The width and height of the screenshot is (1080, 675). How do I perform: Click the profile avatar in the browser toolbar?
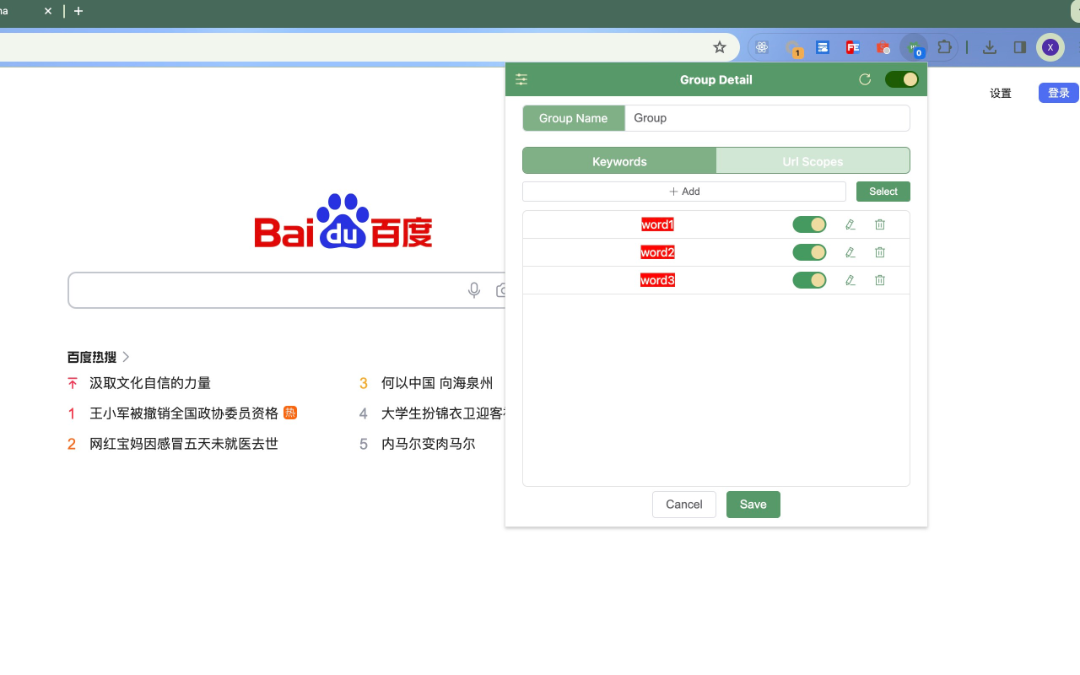click(1050, 47)
